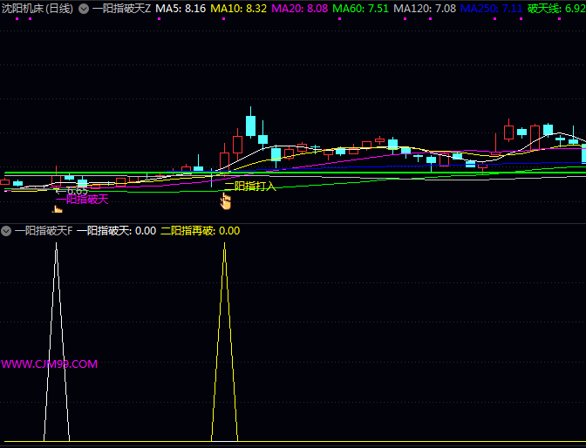Click the first white signal spike peak
The height and width of the screenshot is (448, 586).
click(57, 246)
